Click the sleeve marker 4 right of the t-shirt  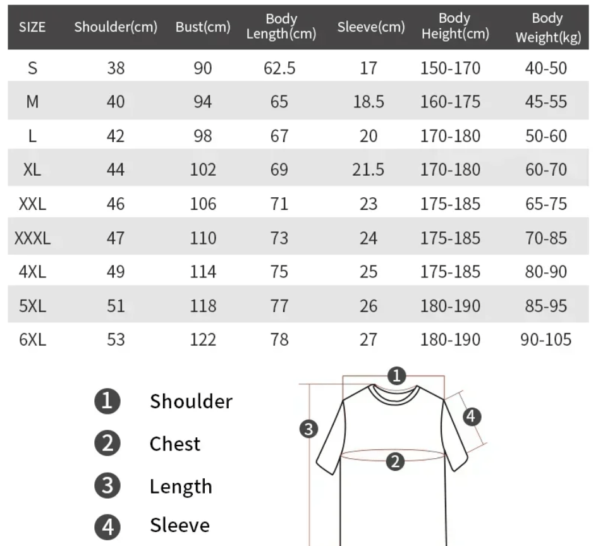click(472, 416)
